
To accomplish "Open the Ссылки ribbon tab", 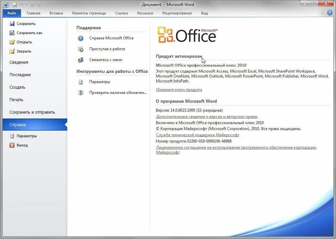I will [121, 13].
